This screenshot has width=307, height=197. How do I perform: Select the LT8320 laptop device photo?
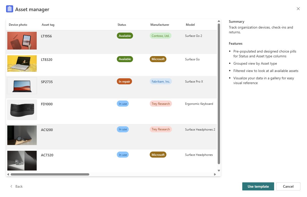click(22, 63)
